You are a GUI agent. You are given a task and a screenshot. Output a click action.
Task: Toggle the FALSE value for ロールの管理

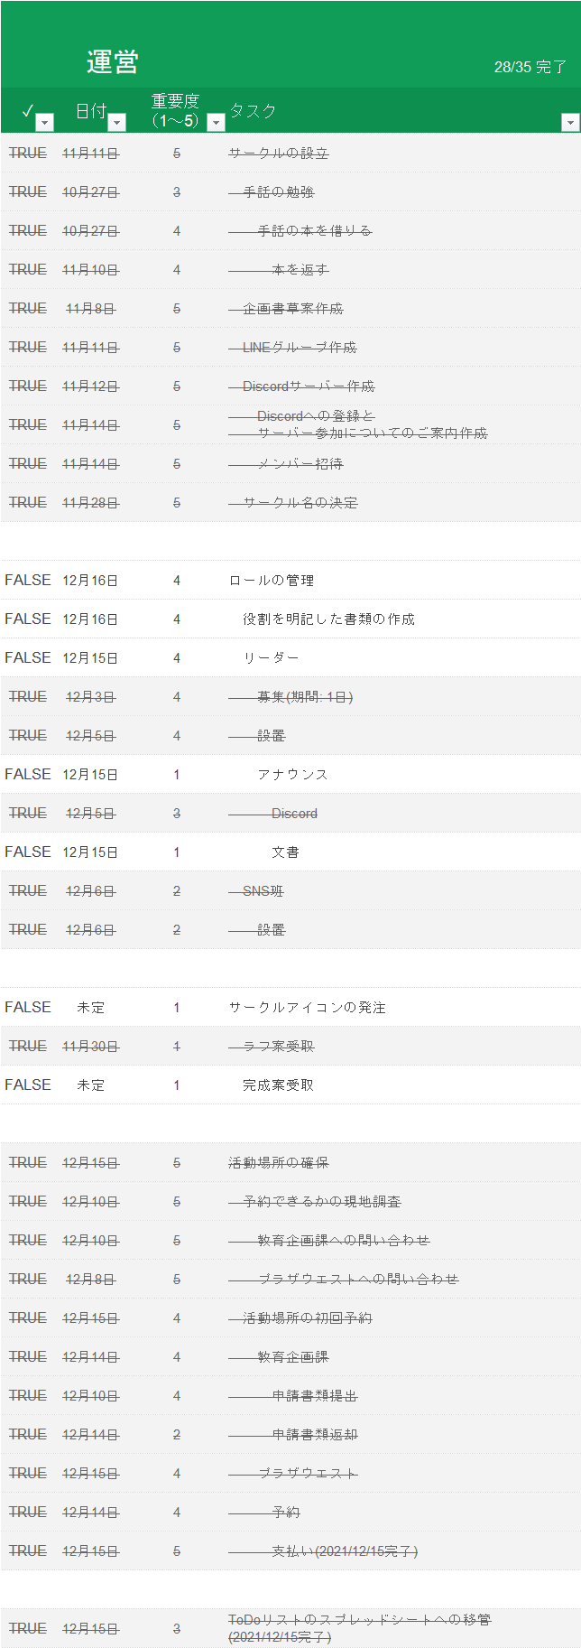click(x=28, y=581)
